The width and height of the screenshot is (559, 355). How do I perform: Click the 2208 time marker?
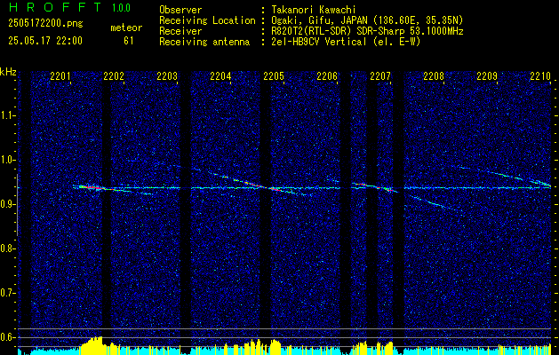pos(434,76)
